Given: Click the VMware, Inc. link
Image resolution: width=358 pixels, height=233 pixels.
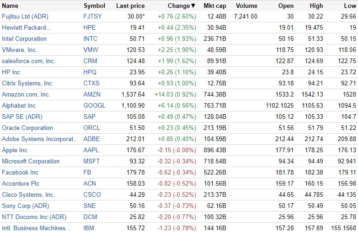Looking at the screenshot, I should (20, 50).
